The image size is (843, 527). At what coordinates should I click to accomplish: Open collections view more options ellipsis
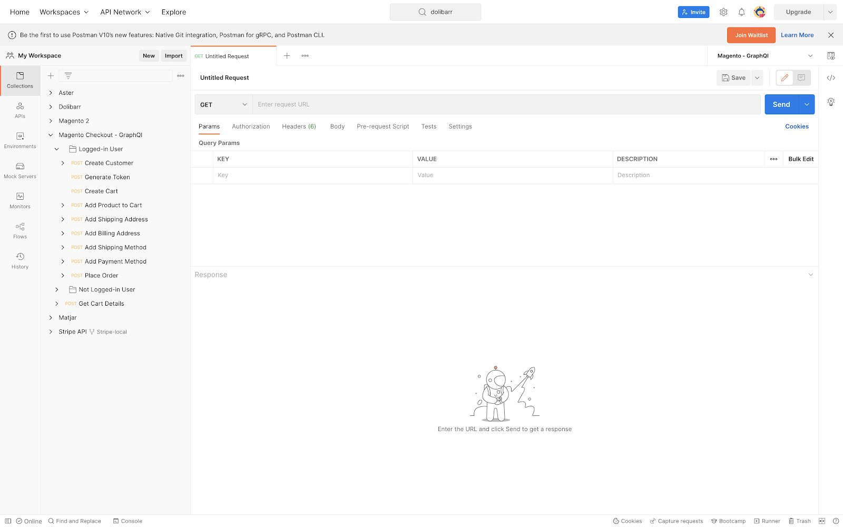point(181,76)
